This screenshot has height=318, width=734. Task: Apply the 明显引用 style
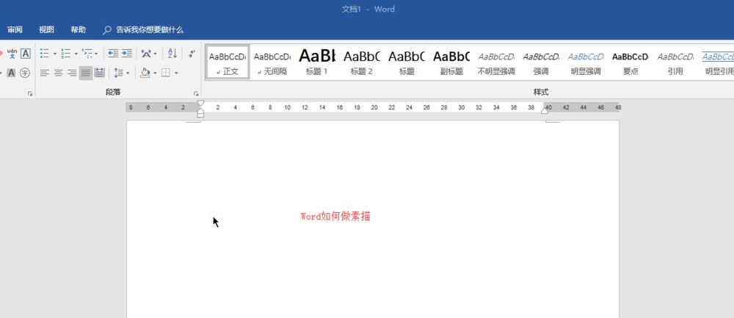click(x=717, y=62)
